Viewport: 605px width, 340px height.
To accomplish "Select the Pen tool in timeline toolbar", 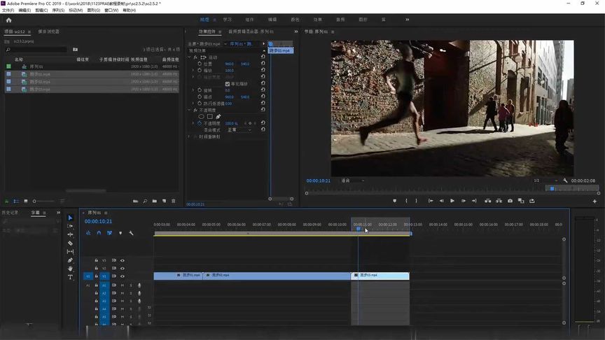I will pyautogui.click(x=70, y=260).
